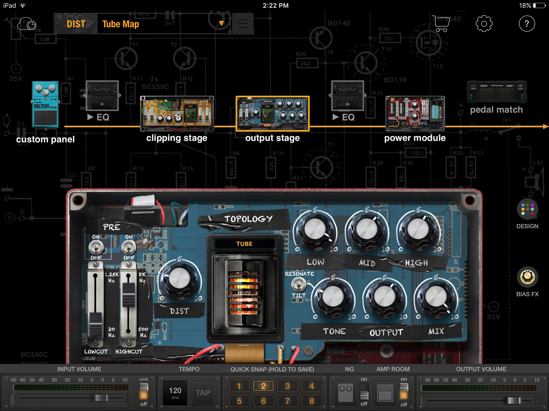Open the preset list menu icon
549x411 pixels.
pyautogui.click(x=243, y=24)
